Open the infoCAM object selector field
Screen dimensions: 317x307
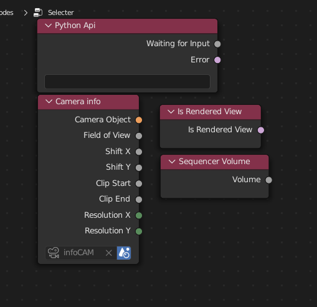pyautogui.click(x=81, y=253)
